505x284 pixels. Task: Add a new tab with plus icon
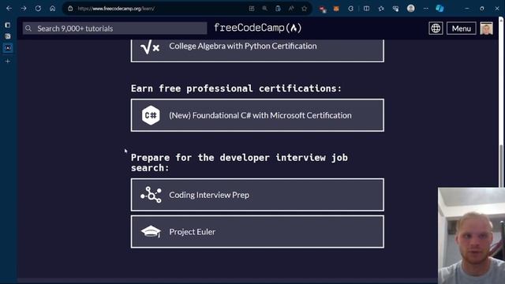point(8,62)
